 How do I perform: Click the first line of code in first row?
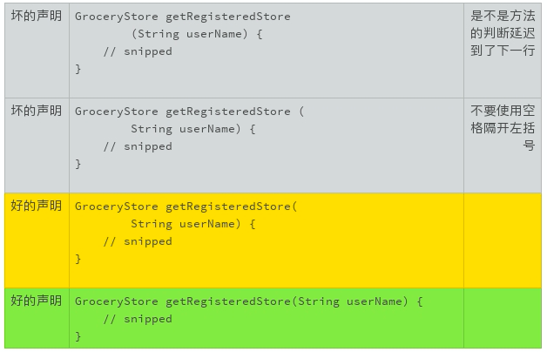coord(183,17)
